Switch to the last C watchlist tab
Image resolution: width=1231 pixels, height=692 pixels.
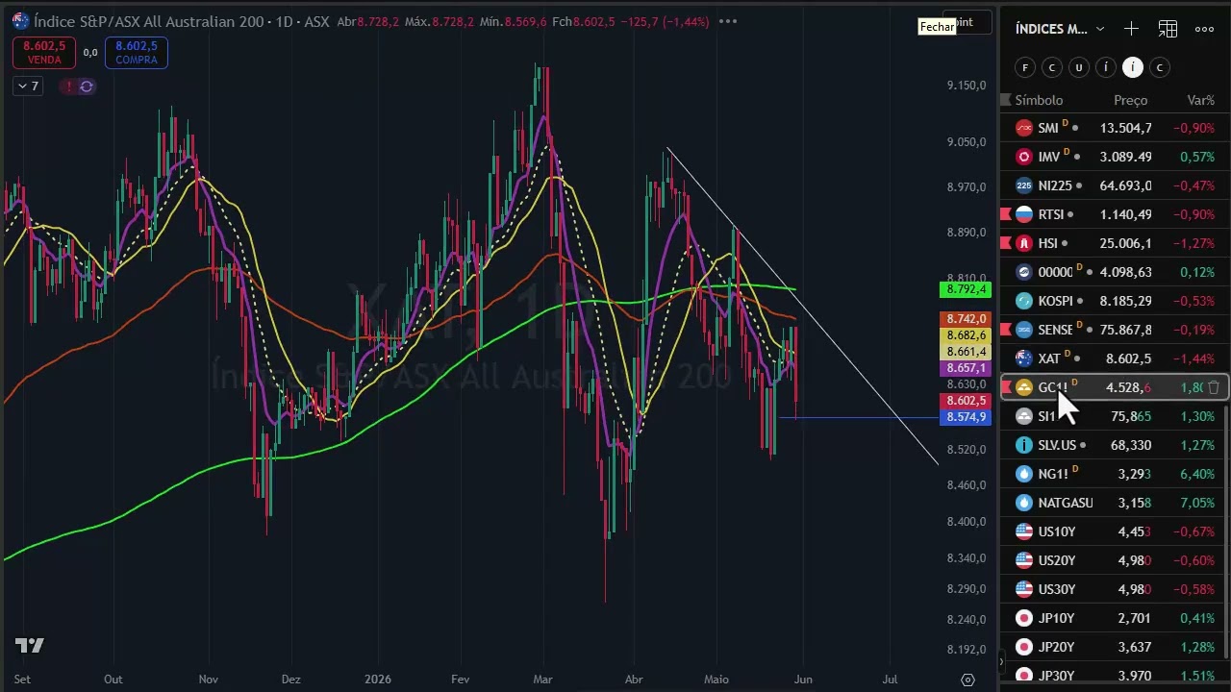1160,67
